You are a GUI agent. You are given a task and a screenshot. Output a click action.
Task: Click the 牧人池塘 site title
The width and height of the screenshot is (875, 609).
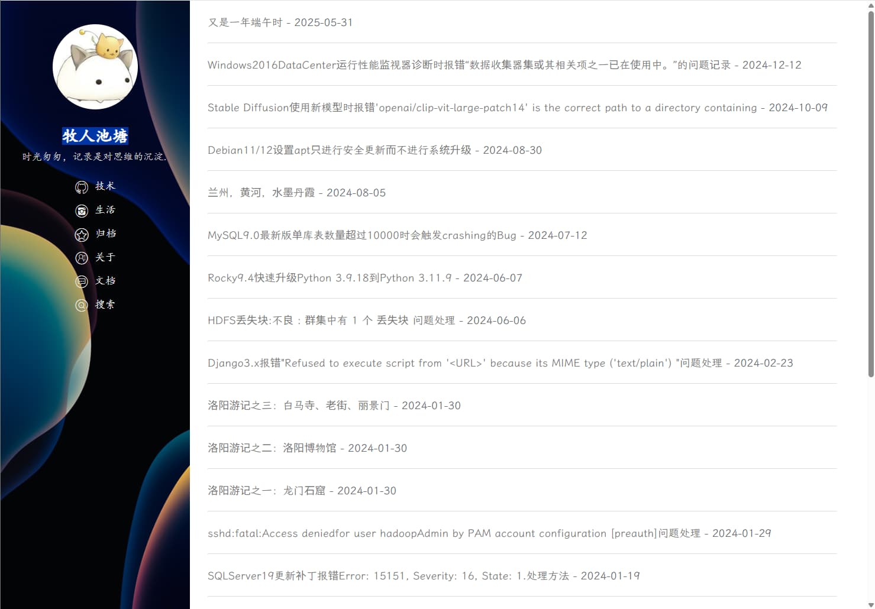95,136
